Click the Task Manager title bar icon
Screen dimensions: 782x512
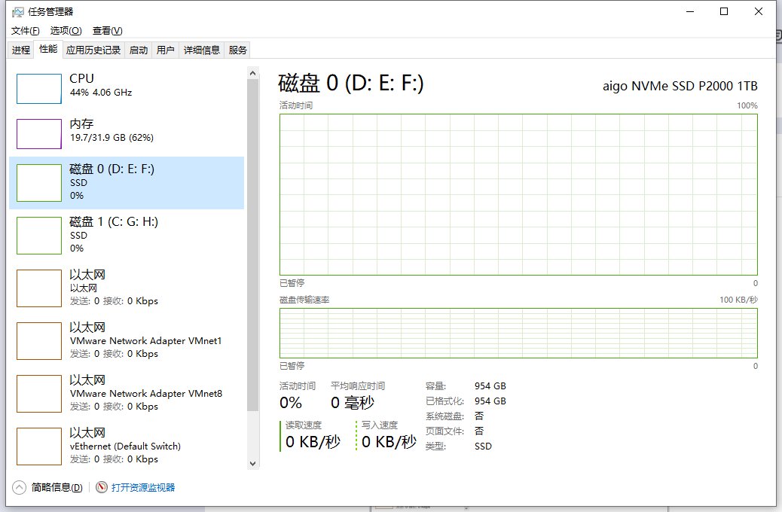coord(17,12)
